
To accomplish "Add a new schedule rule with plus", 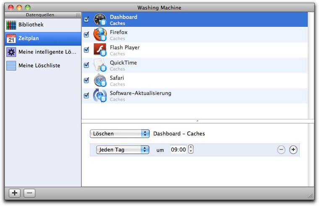I will pos(293,150).
